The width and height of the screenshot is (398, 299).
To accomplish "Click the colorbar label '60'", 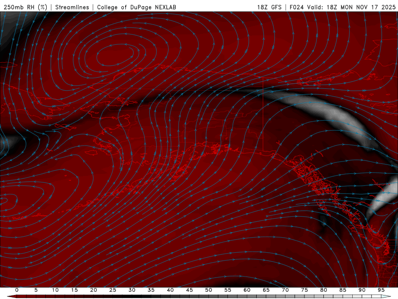I will click(247, 290).
